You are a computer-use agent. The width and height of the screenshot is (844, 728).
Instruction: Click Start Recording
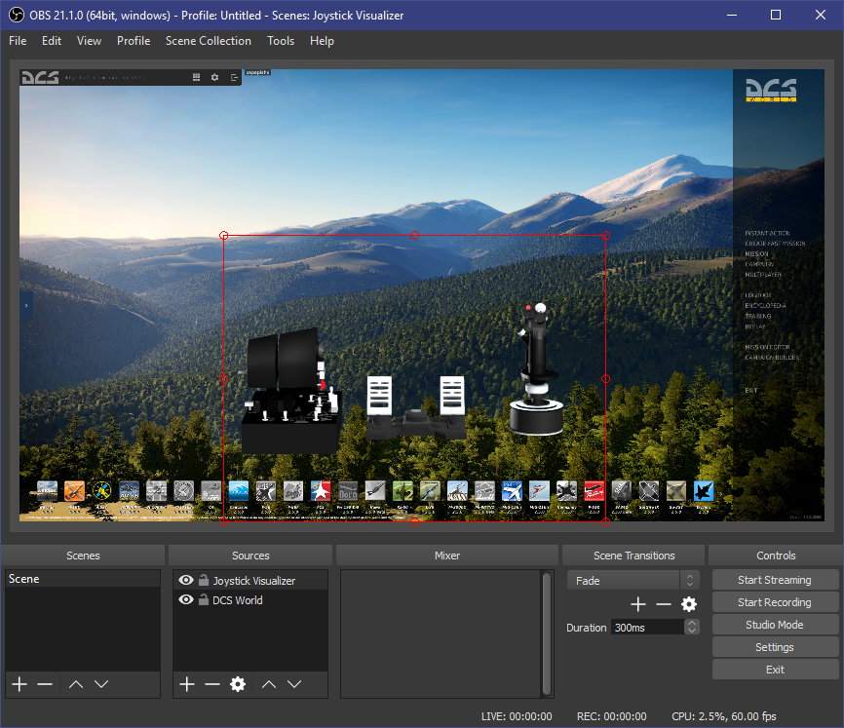coord(775,602)
